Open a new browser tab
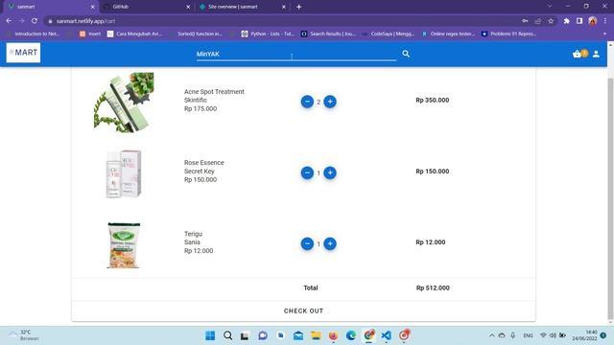This screenshot has width=614, height=345. coord(298,7)
